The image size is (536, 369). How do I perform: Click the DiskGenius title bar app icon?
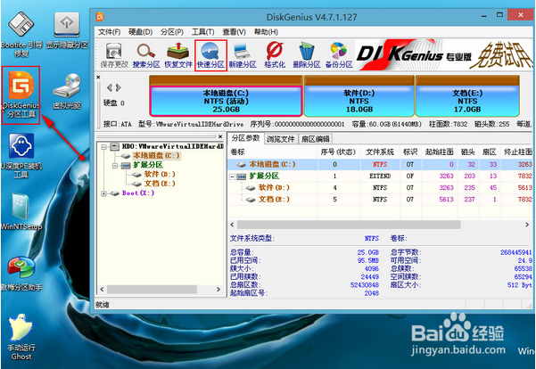pyautogui.click(x=100, y=16)
